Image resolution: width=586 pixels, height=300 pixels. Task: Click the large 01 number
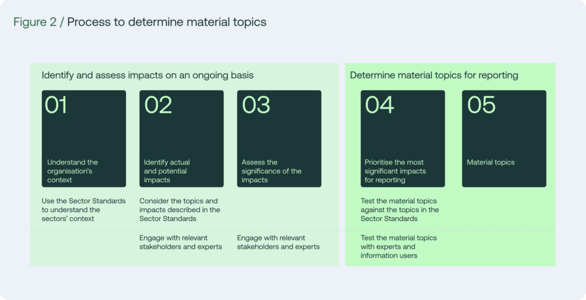coord(56,105)
